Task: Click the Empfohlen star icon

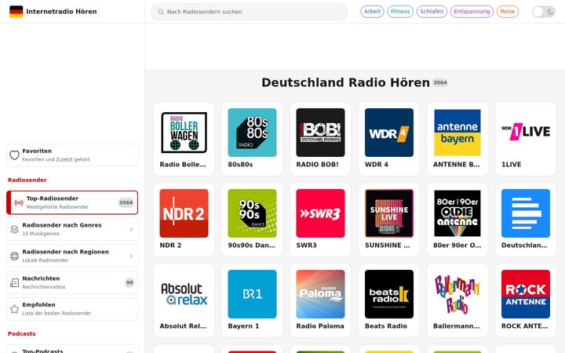Action: click(x=14, y=309)
